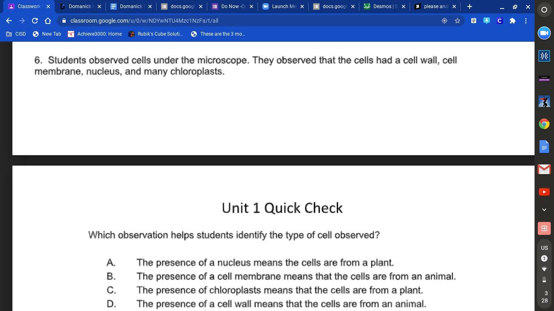Image resolution: width=554 pixels, height=311 pixels.
Task: Open the notification counter badge
Action: point(544,258)
